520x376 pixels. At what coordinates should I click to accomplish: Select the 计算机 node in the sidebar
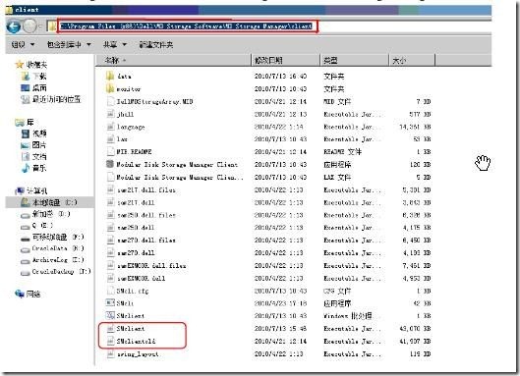pyautogui.click(x=32, y=190)
